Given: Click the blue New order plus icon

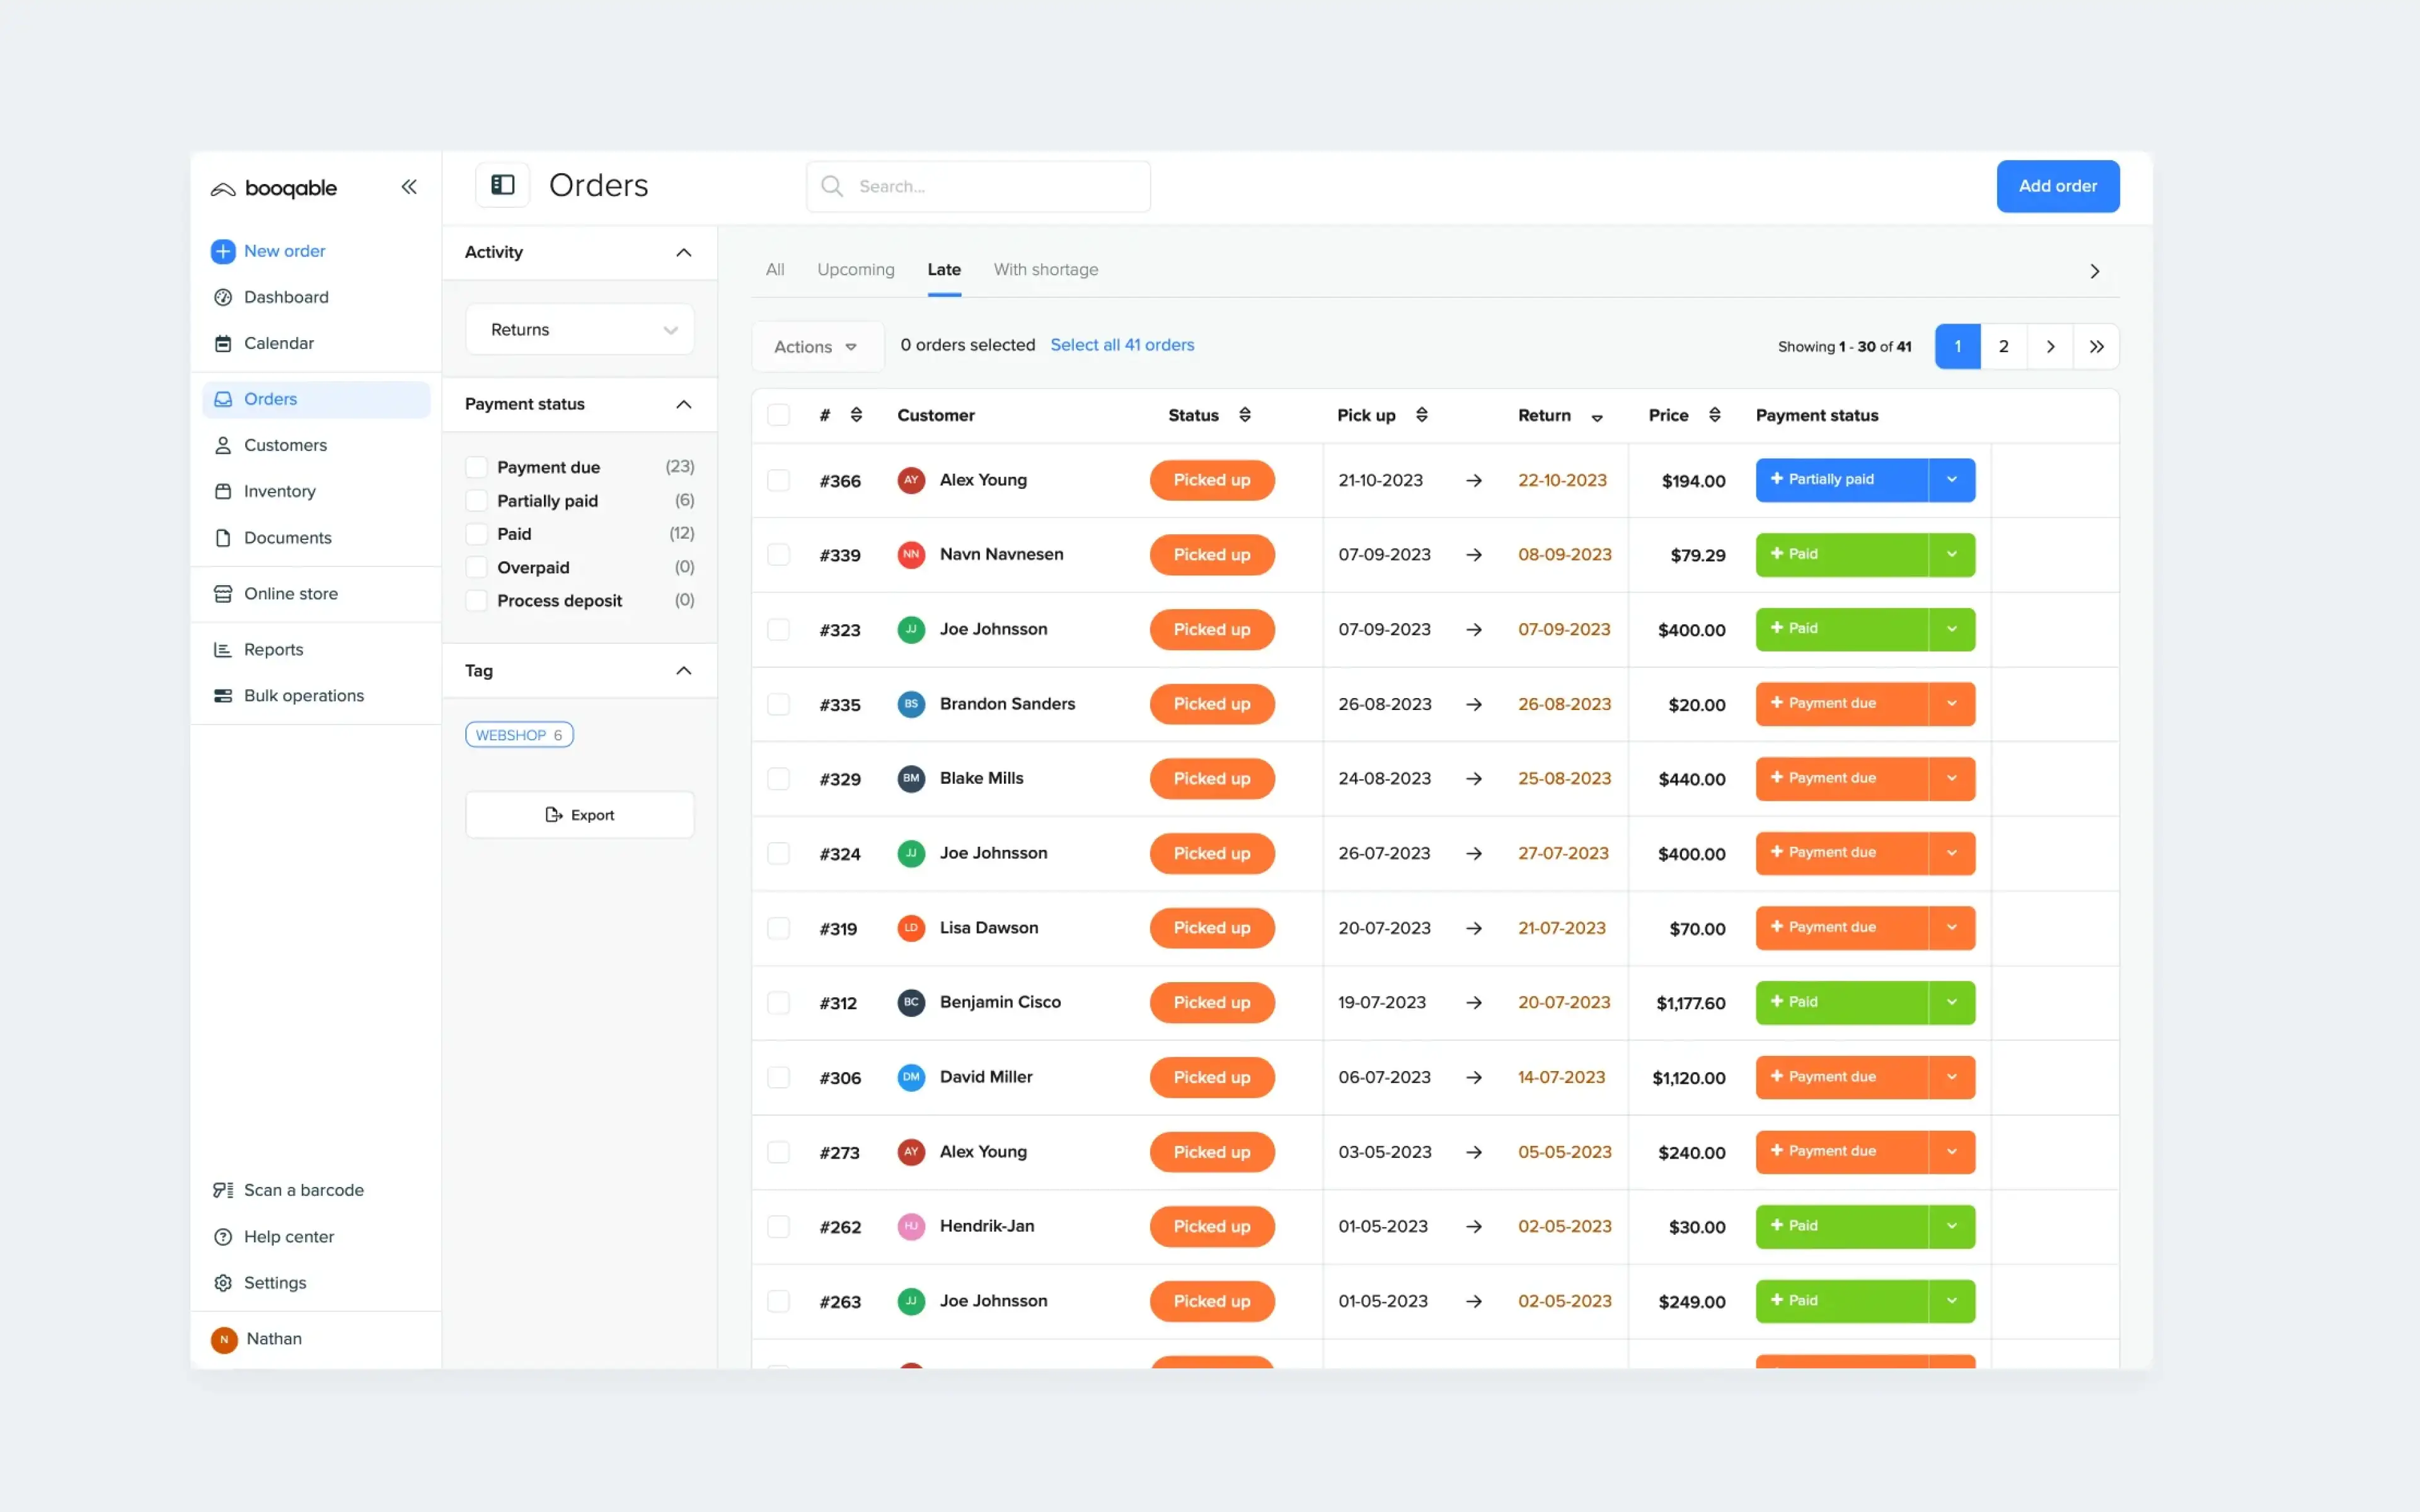Looking at the screenshot, I should tap(223, 251).
